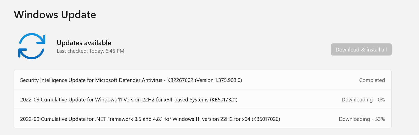Viewport: 419px width, 135px height.
Task: Select the Security Intelligence Update row
Action: 203,80
